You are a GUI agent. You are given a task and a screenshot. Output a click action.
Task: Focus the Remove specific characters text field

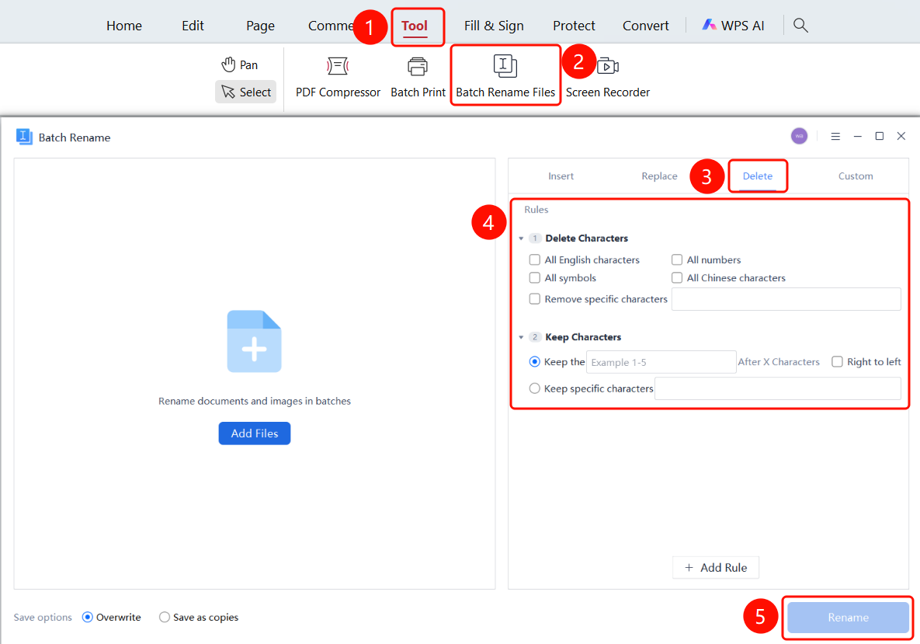pos(786,299)
